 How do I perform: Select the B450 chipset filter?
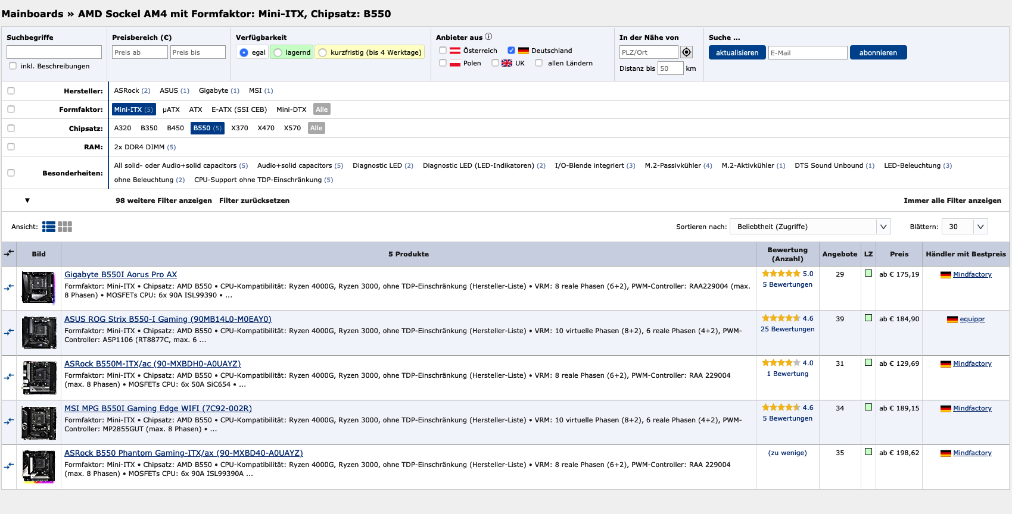click(x=176, y=128)
